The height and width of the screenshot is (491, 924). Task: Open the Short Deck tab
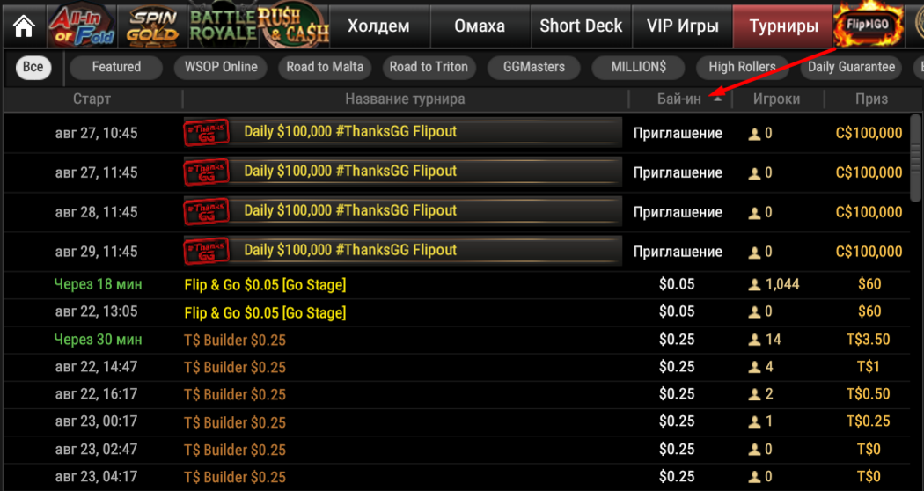tap(581, 26)
